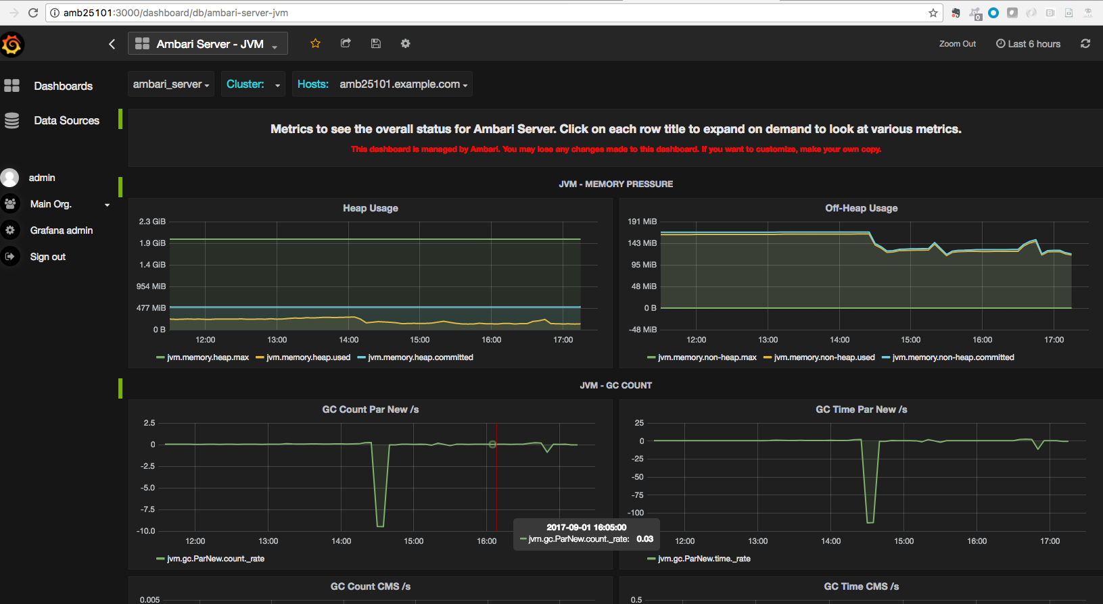Toggle jvm.memory.non-heap.committed legend series
The width and height of the screenshot is (1103, 604).
[953, 357]
